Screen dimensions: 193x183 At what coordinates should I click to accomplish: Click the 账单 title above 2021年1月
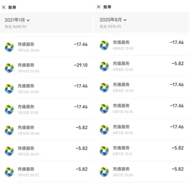[x=12, y=7]
